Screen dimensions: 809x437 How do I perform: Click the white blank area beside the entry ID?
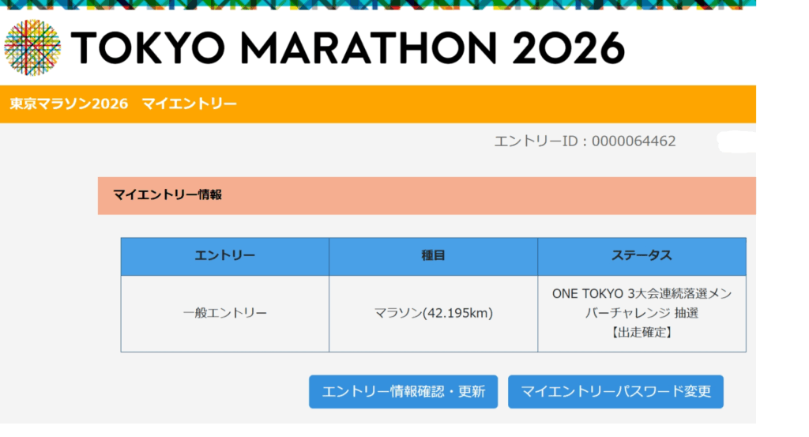click(x=735, y=142)
